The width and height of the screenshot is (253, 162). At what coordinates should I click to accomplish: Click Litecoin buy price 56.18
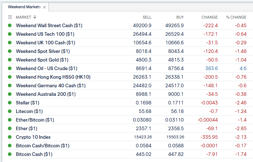[177, 111]
